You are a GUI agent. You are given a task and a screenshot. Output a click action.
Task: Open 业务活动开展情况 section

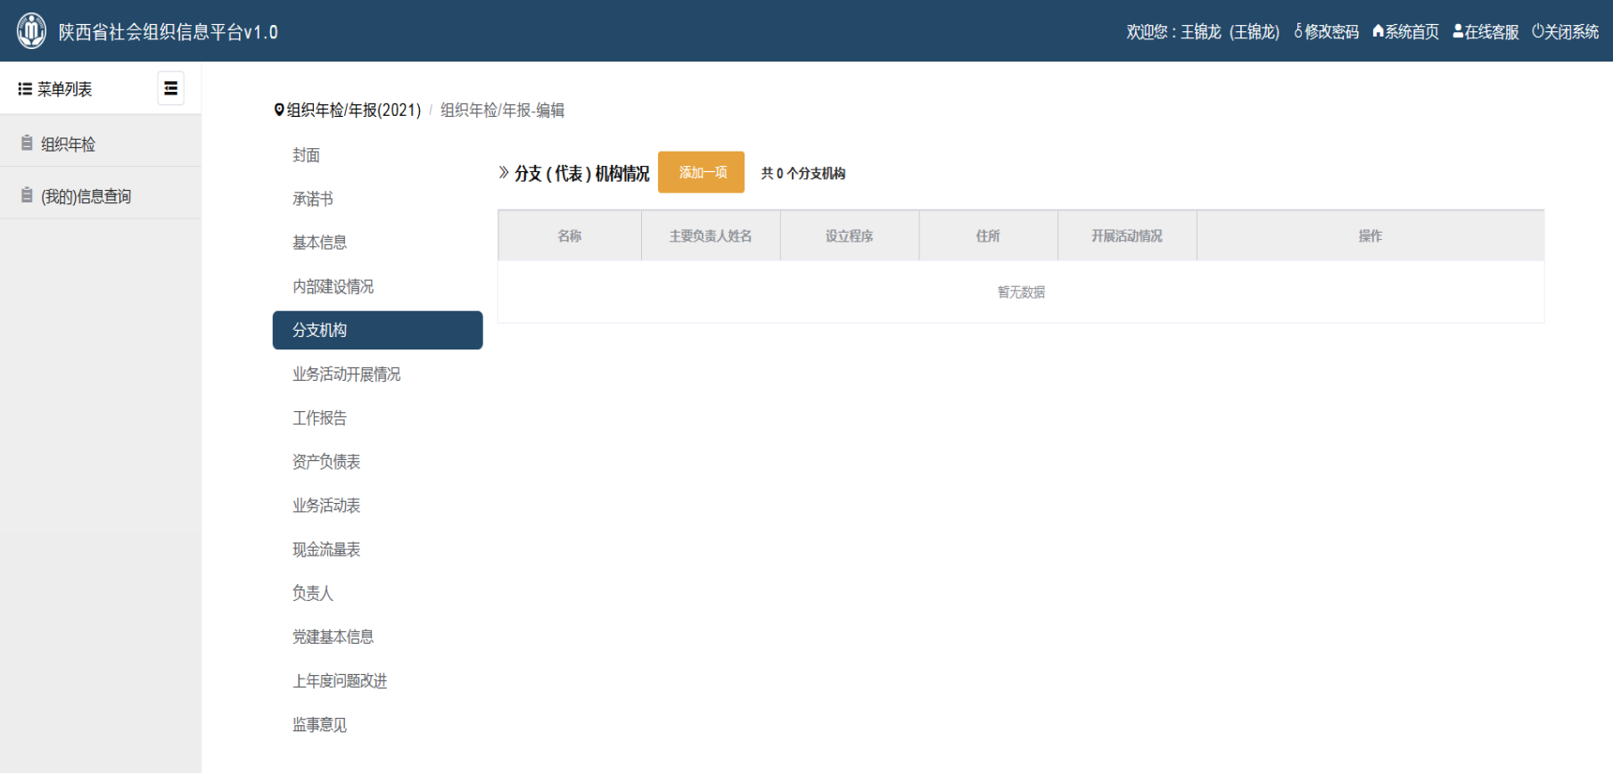pyautogui.click(x=346, y=375)
